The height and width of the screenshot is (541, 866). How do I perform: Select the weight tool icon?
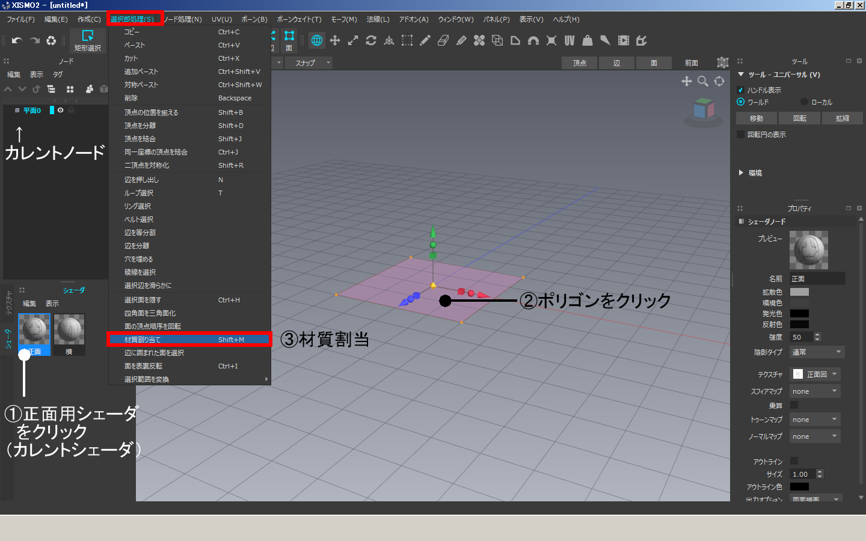point(588,40)
